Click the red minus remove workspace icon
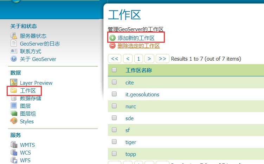 (x=112, y=46)
